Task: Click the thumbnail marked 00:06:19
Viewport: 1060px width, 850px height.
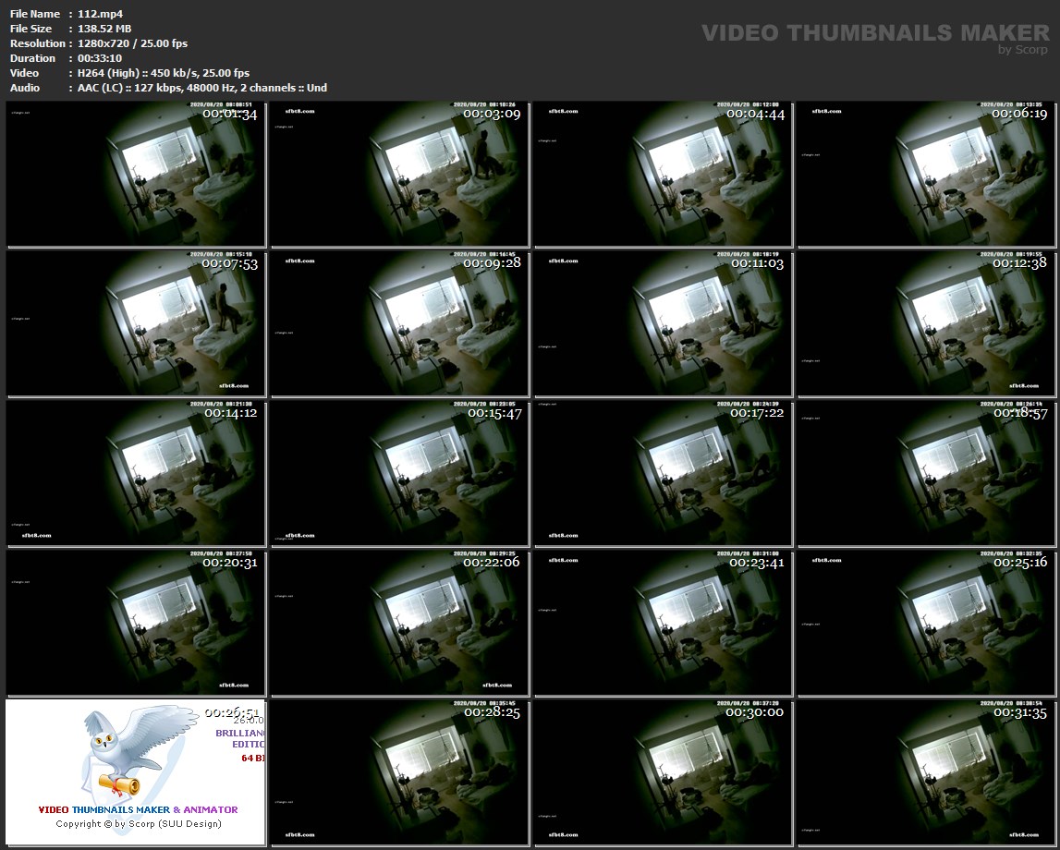Action: [x=927, y=175]
